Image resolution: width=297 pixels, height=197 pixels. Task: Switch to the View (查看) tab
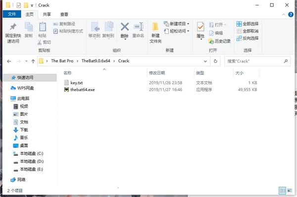tap(64, 14)
